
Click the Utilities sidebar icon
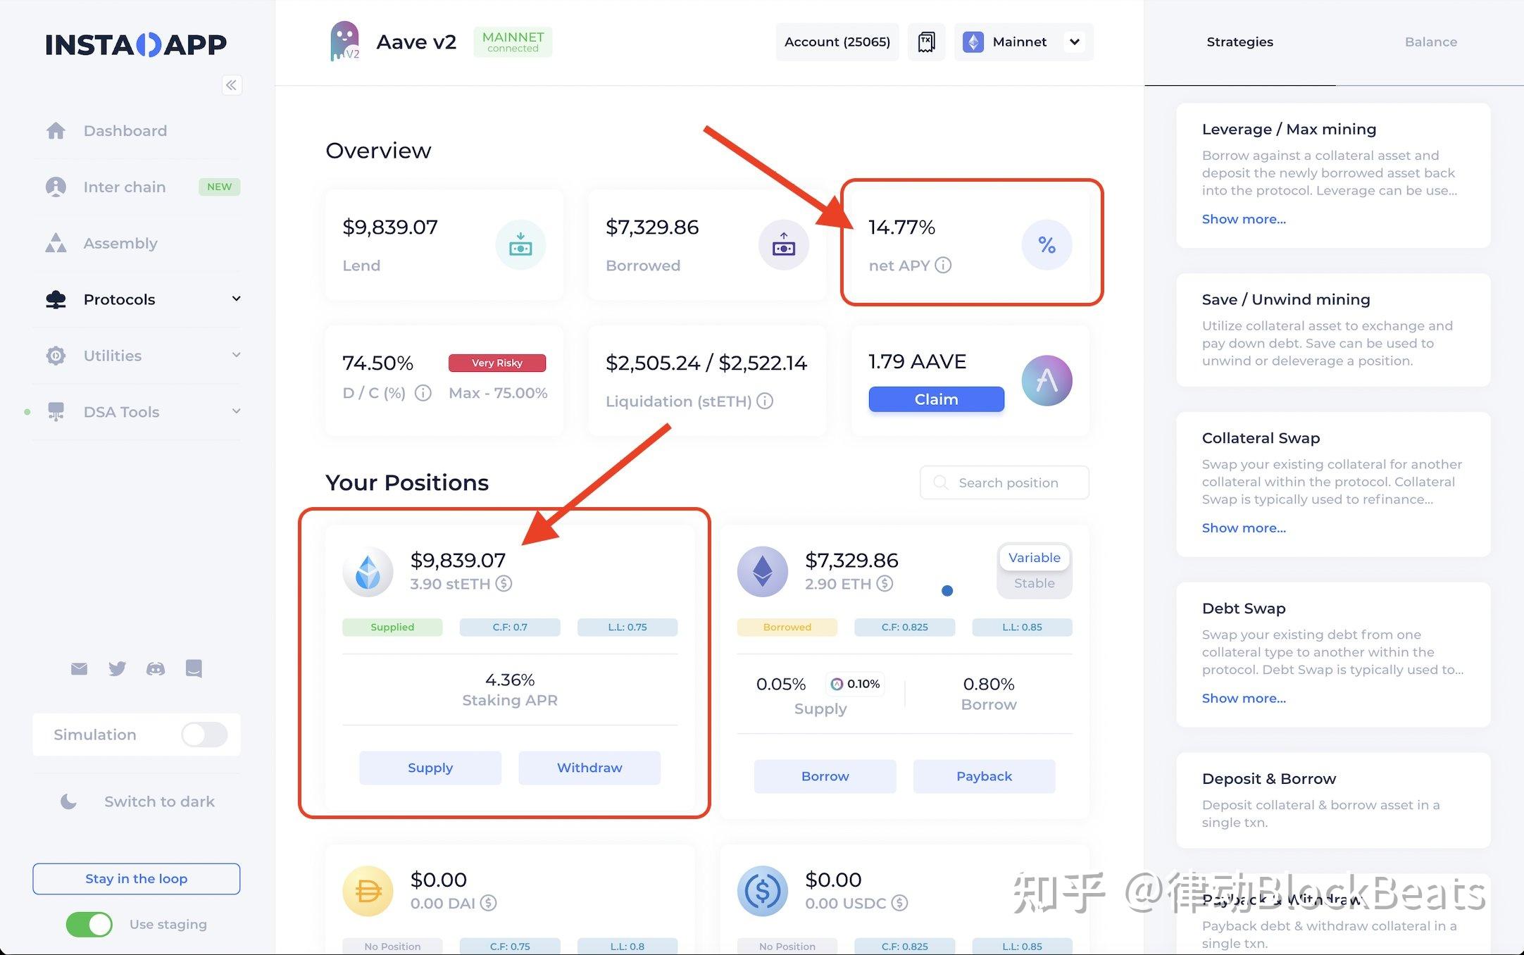(x=56, y=354)
